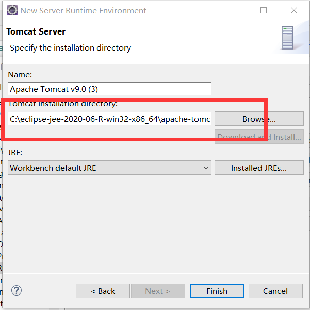This screenshot has width=310, height=310.
Task: Open the Workbench default JRE dropdown
Action: [x=109, y=168]
